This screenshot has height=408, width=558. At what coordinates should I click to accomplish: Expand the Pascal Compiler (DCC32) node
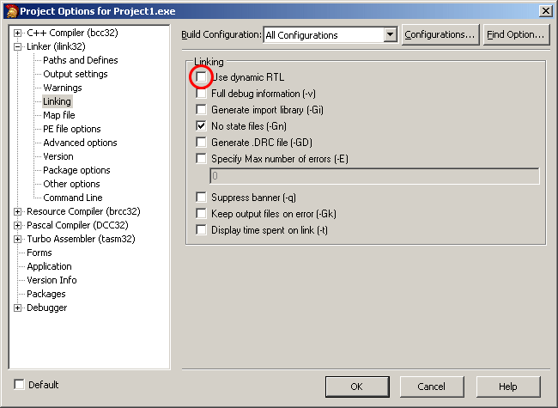click(17, 225)
